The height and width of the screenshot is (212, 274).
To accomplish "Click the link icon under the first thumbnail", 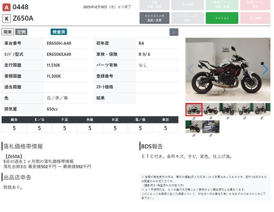I will [194, 118].
